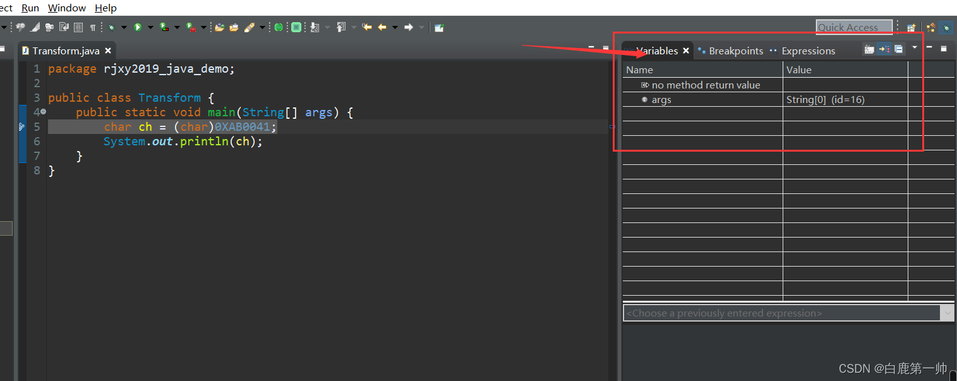
Task: Click the Open Task folder icon
Action: [234, 27]
